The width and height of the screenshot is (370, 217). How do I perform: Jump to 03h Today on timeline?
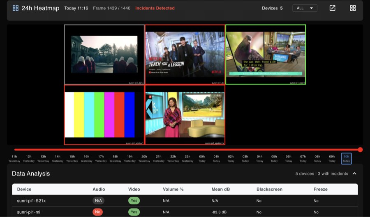(245, 159)
